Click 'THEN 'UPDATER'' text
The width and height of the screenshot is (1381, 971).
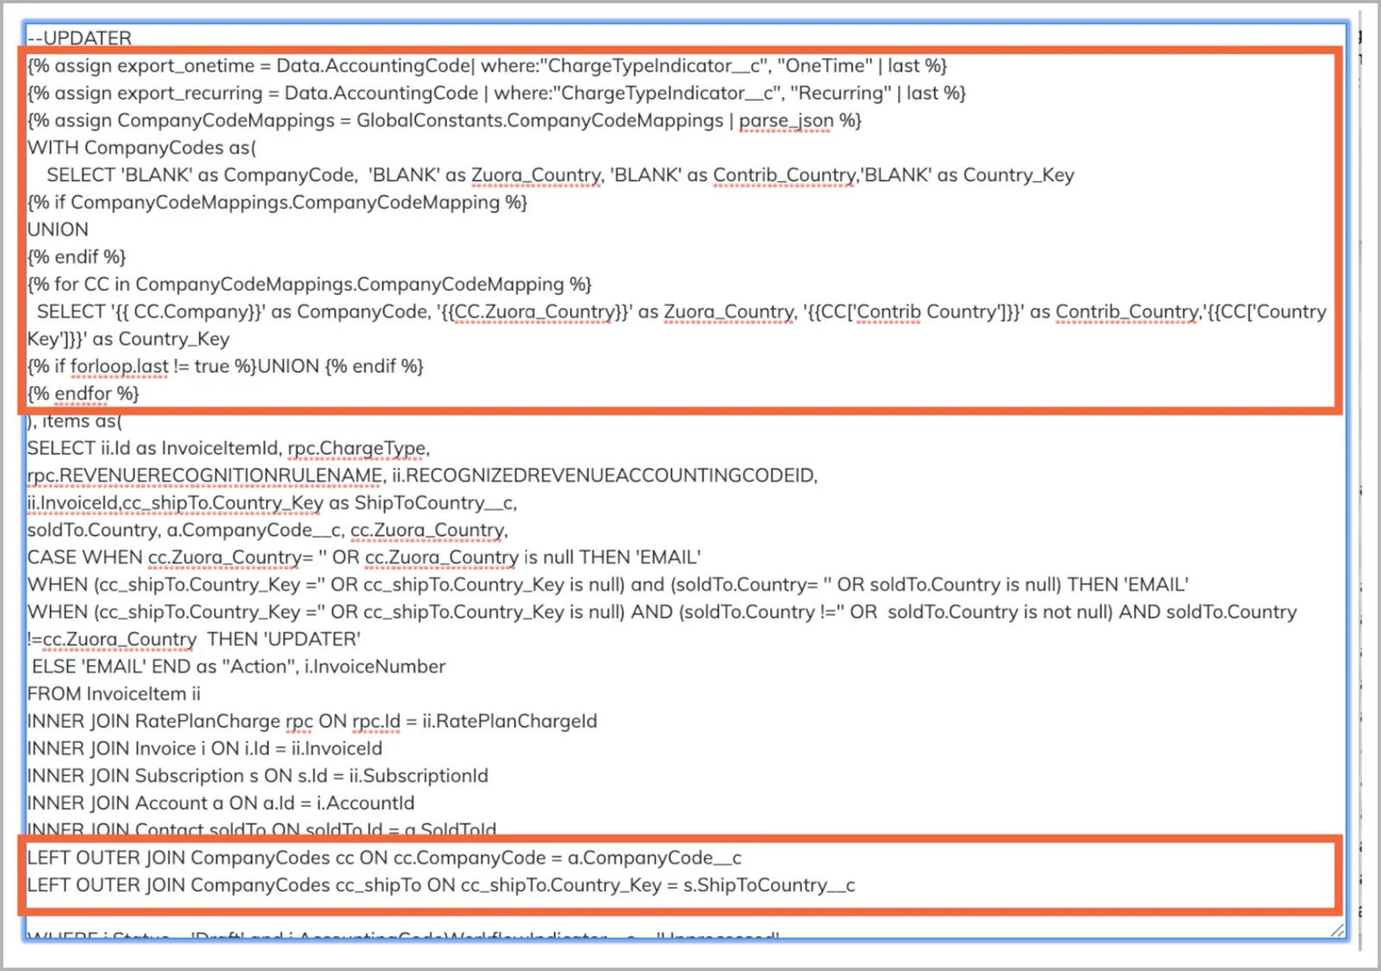coord(284,640)
